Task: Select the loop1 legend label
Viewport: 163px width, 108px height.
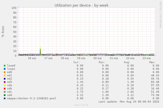Action: [11, 69]
